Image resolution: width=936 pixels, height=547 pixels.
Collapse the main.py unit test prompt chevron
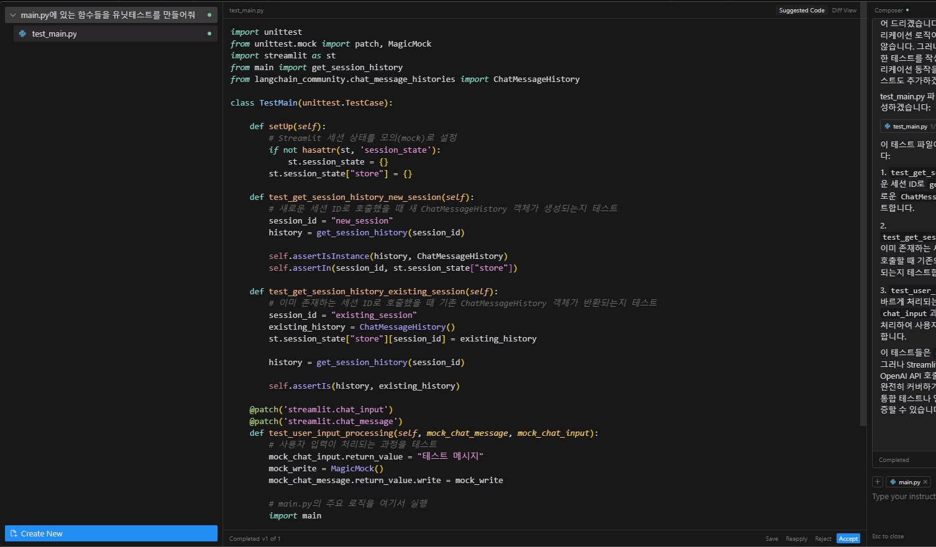(x=12, y=15)
